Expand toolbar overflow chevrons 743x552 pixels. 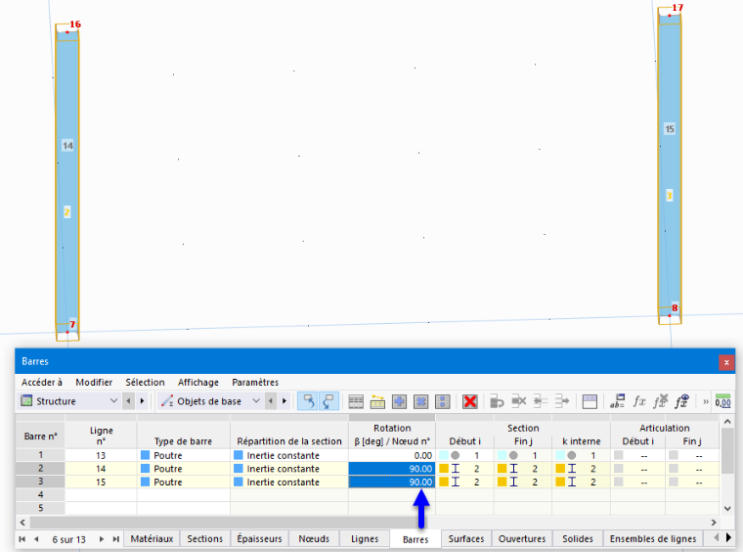coord(706,401)
